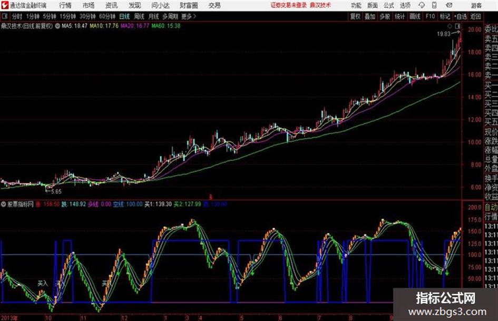Select the 周线 weekly period tab
This screenshot has width=498, height=321.
[x=139, y=16]
